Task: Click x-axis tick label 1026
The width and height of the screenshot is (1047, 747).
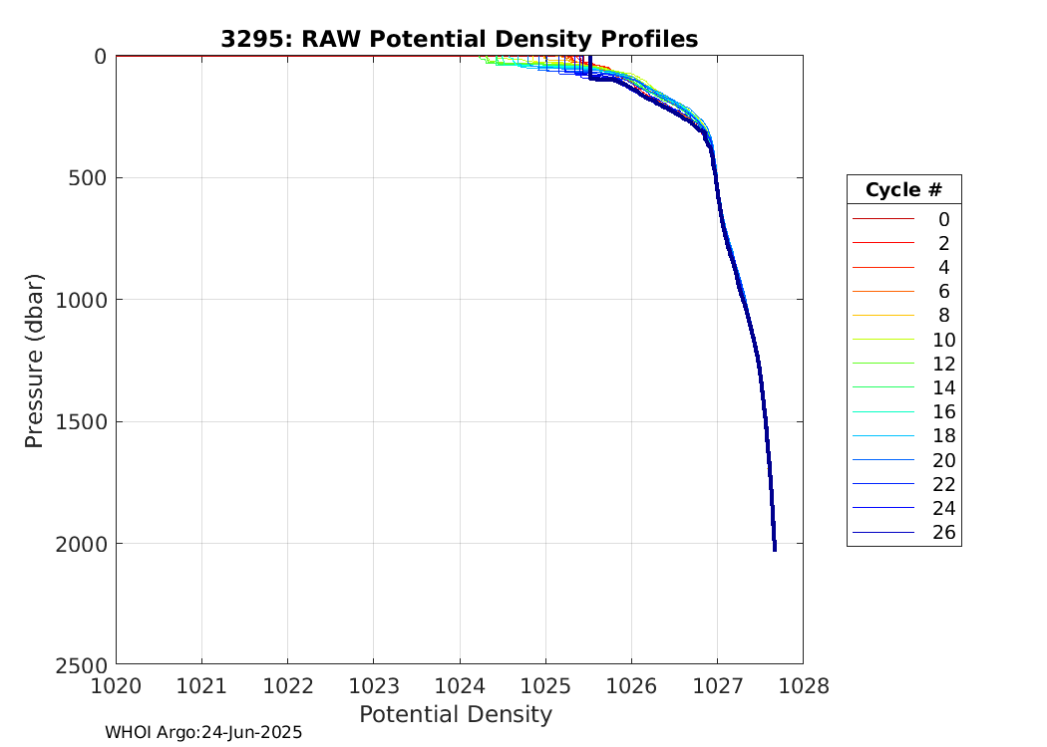Action: coord(631,685)
